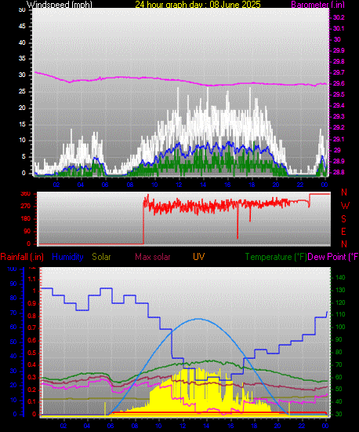Click the '28.9' barometer axis value
This screenshot has width=359, height=432.
tap(339, 162)
